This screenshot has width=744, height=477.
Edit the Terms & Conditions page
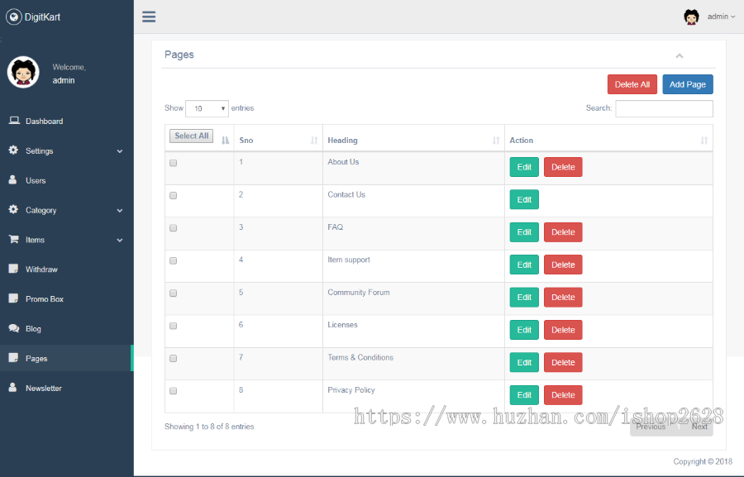[524, 363]
